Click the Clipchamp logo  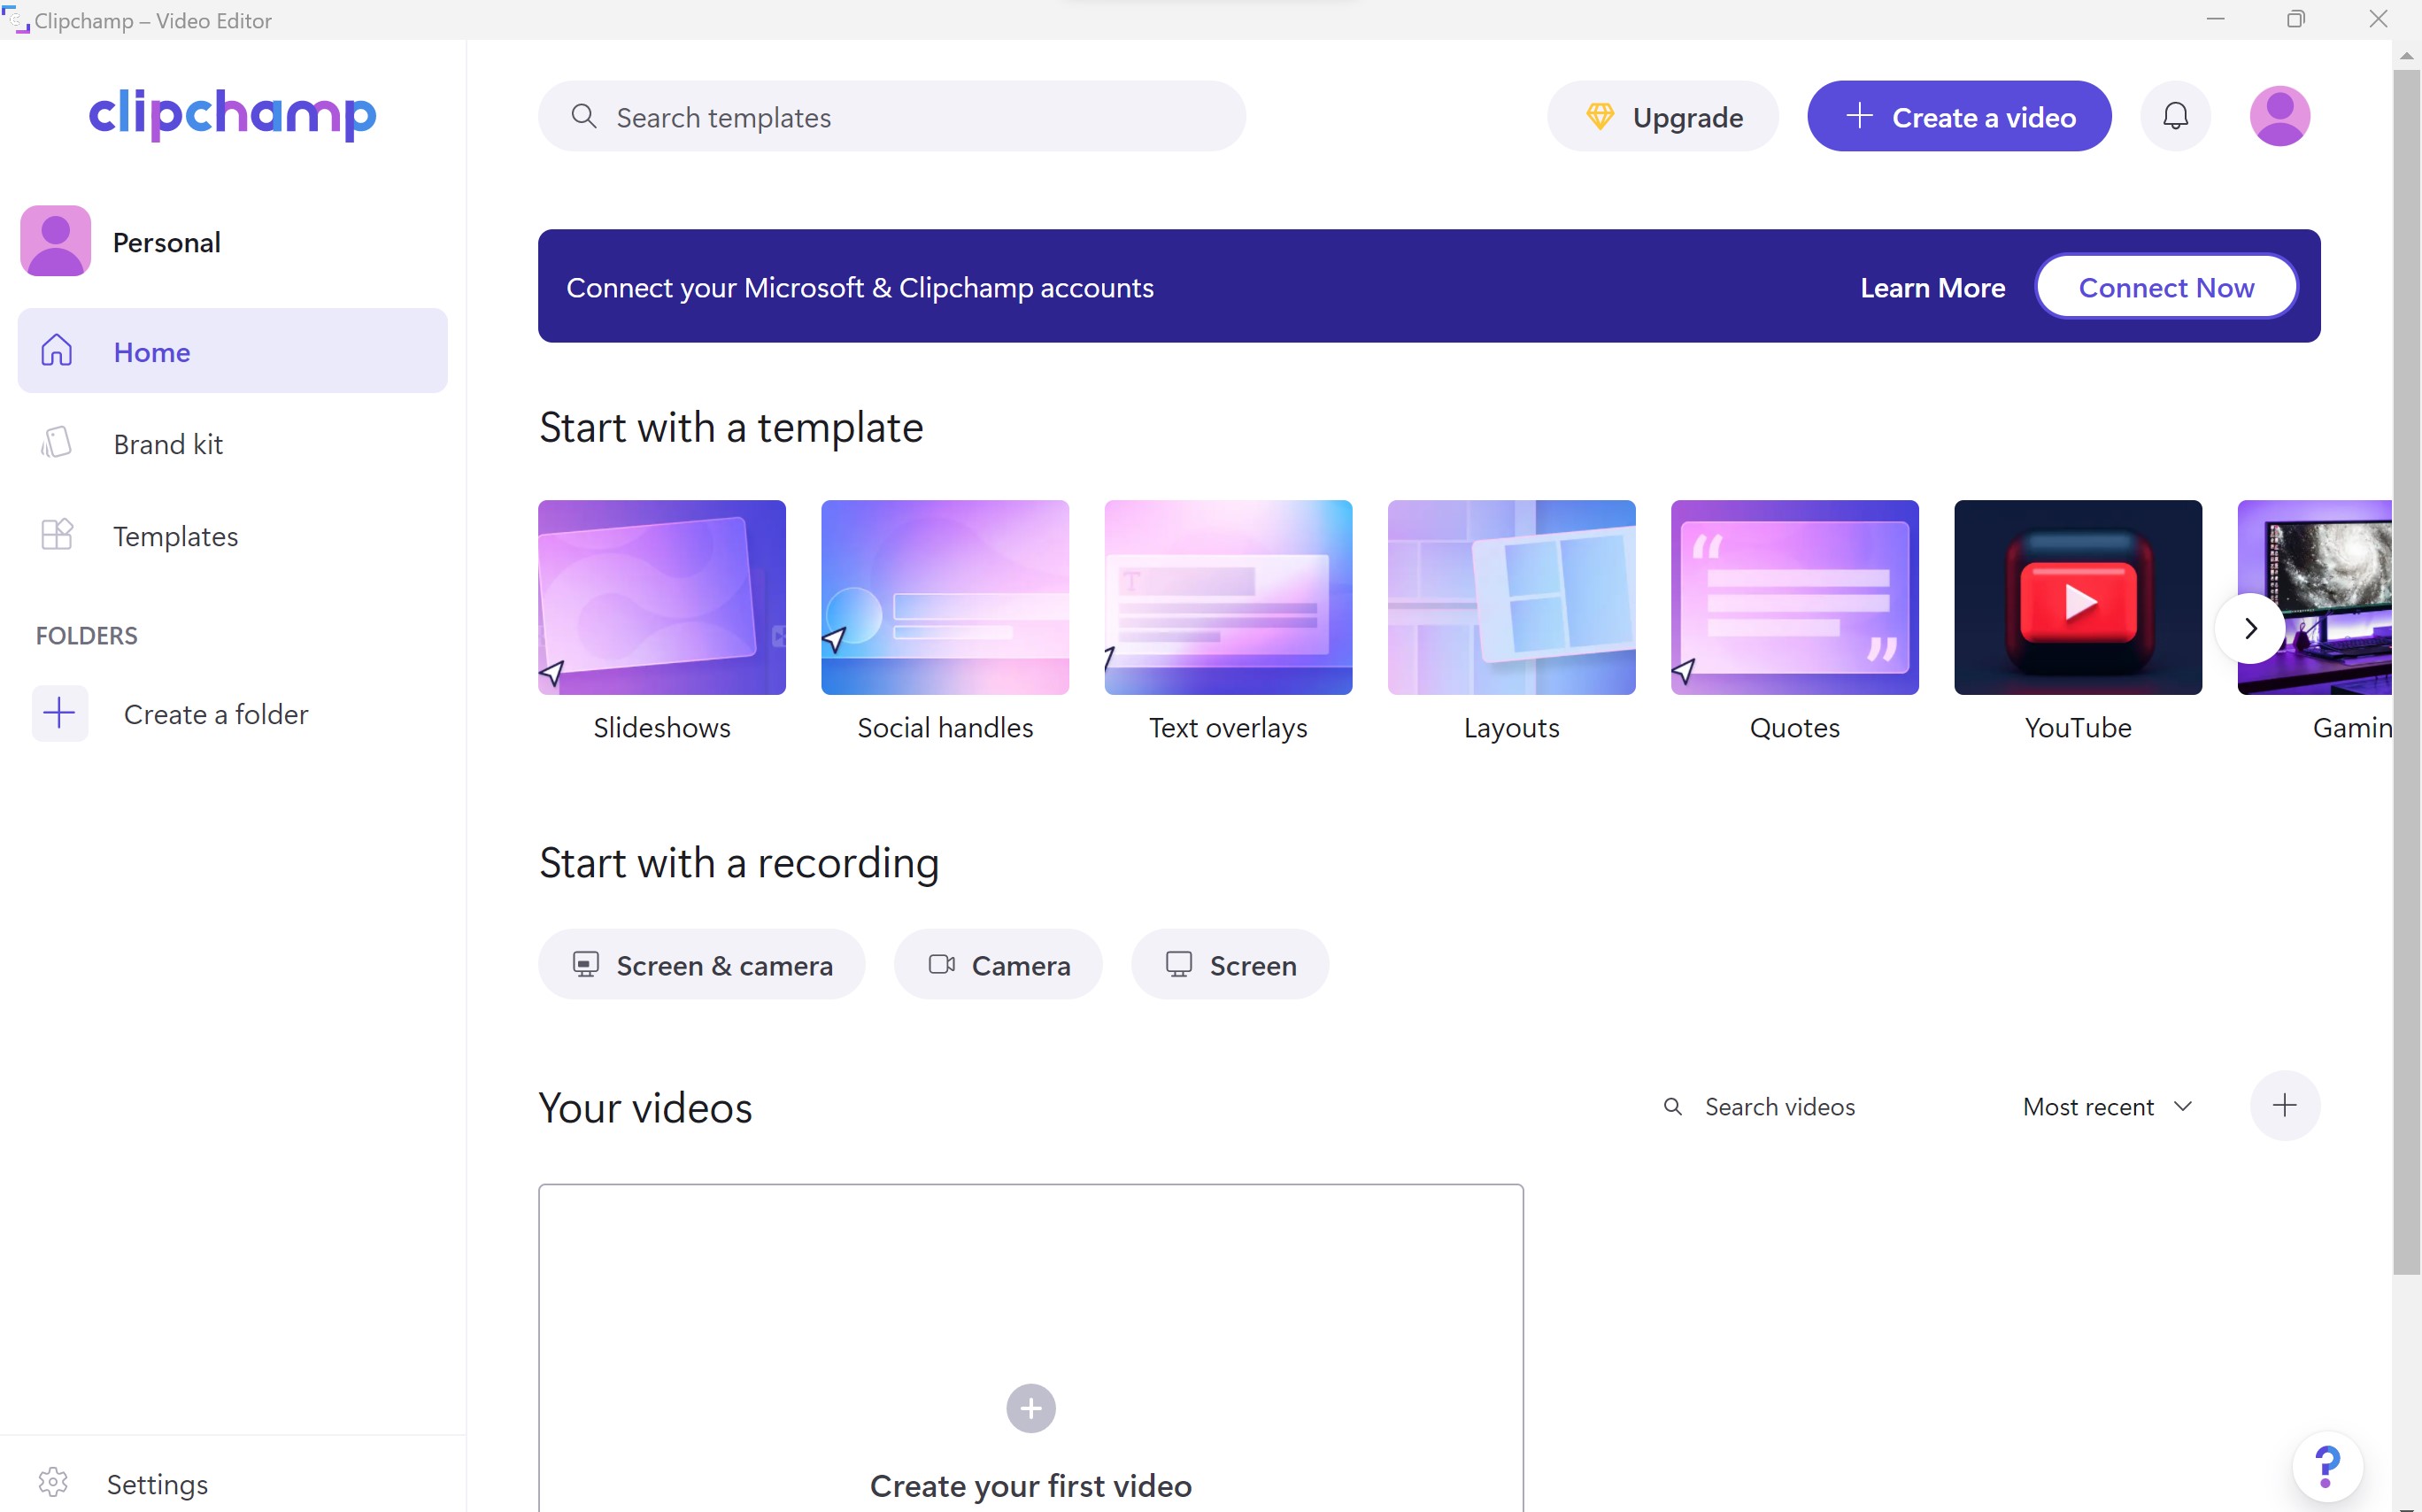[232, 114]
